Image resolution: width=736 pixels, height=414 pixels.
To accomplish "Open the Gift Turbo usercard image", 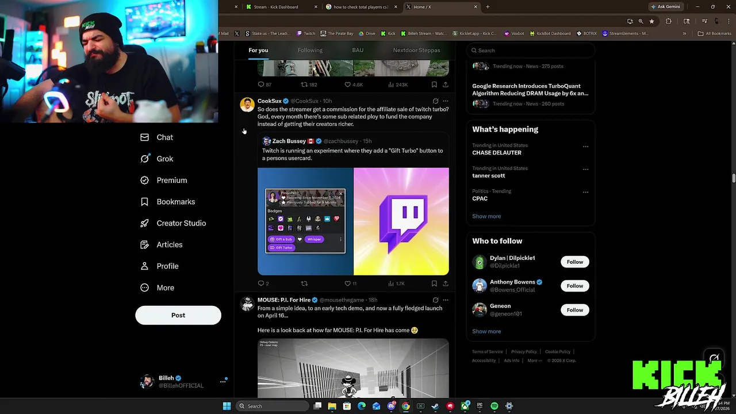I will point(305,221).
